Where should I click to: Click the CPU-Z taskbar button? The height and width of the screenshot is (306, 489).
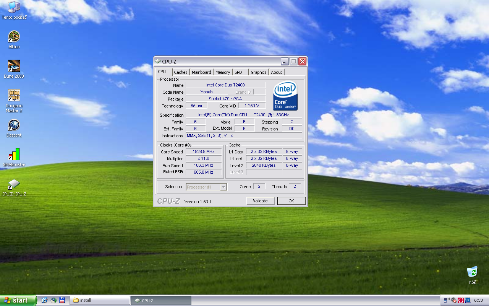point(161,300)
